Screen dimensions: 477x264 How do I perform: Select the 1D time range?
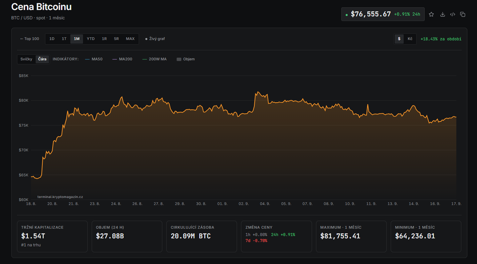[x=52, y=39]
